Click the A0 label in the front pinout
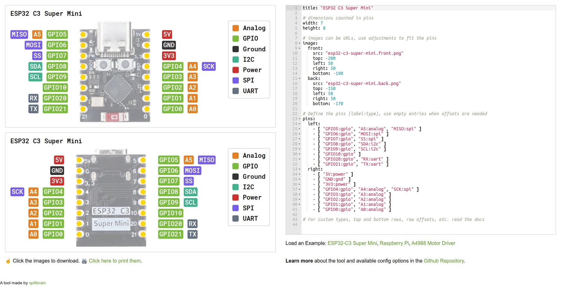The image size is (561, 289). 192,109
